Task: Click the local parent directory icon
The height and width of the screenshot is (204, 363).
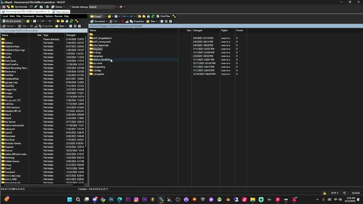Action: (x=58, y=21)
